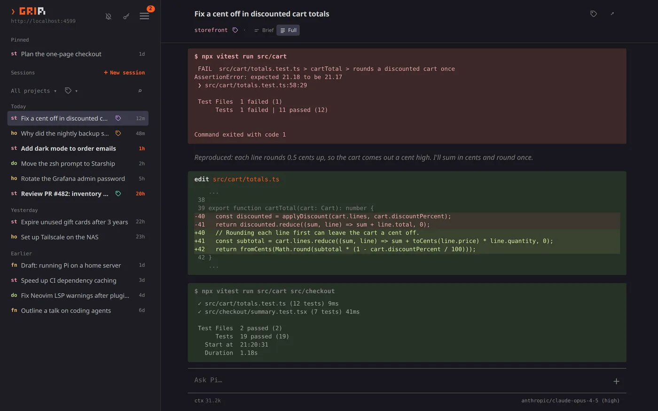Screen dimensions: 658x411
Task: Open pinned session 'Plan the one-page checkout'
Action: tap(78, 54)
